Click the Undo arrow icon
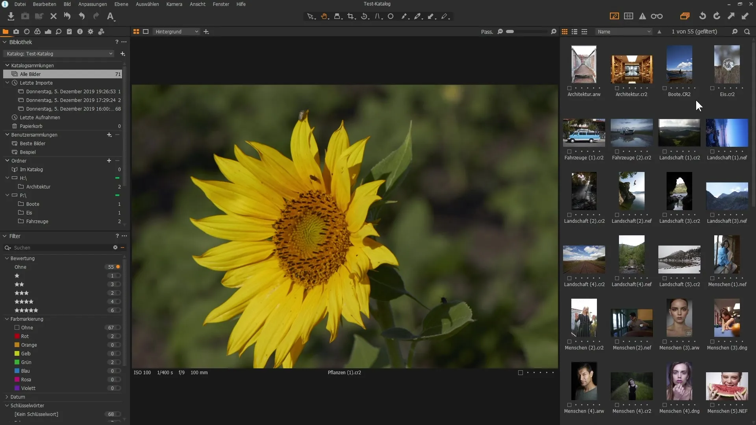 coord(82,16)
